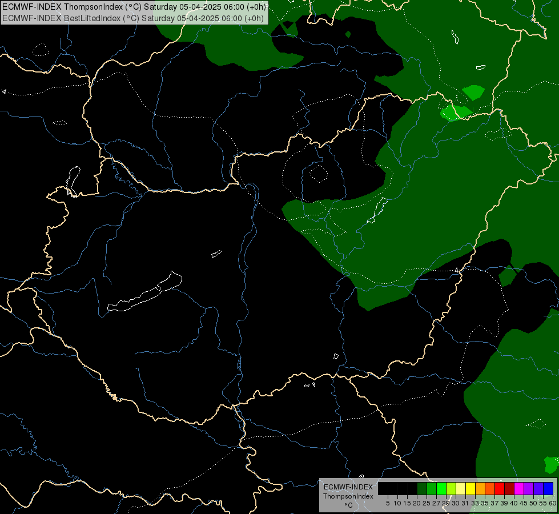Image resolution: width=559 pixels, height=514 pixels.
Task: Click the legend tick value 5
Action: click(388, 503)
